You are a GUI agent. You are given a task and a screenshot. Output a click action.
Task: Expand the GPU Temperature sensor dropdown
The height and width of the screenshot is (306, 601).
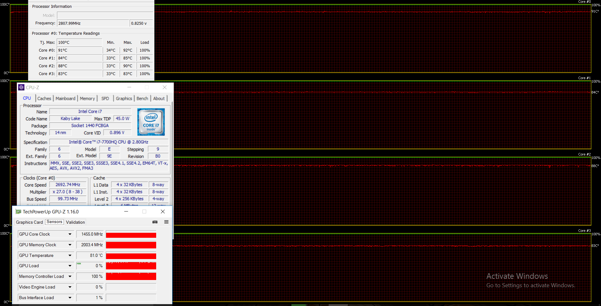pyautogui.click(x=70, y=255)
